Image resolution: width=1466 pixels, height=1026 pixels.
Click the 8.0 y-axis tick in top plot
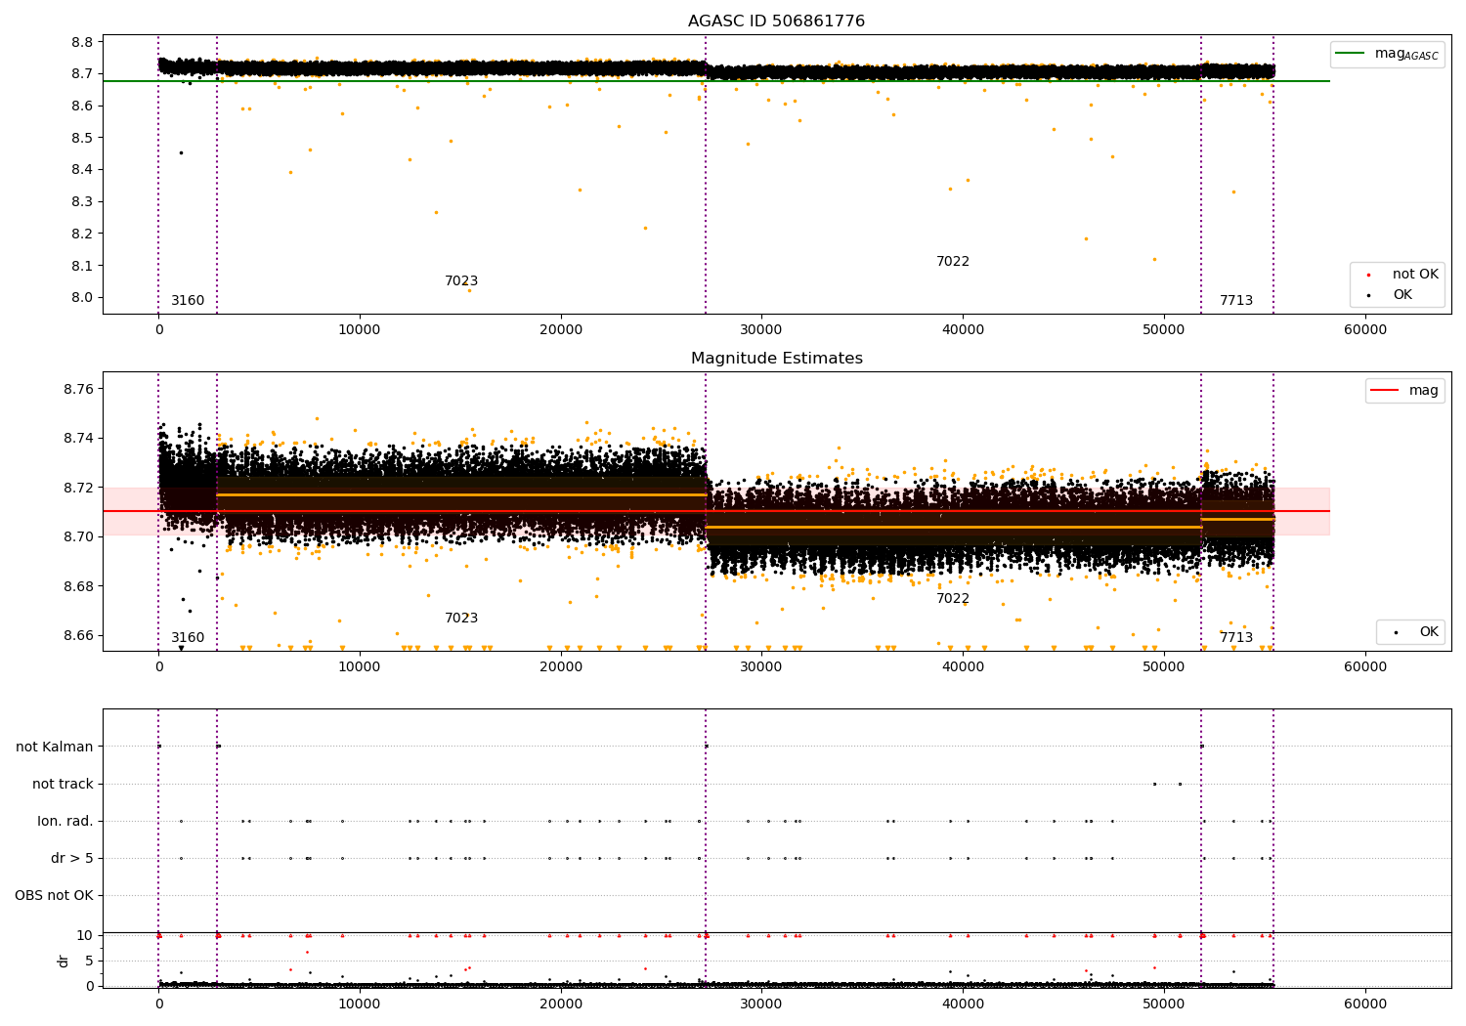pyautogui.click(x=82, y=298)
